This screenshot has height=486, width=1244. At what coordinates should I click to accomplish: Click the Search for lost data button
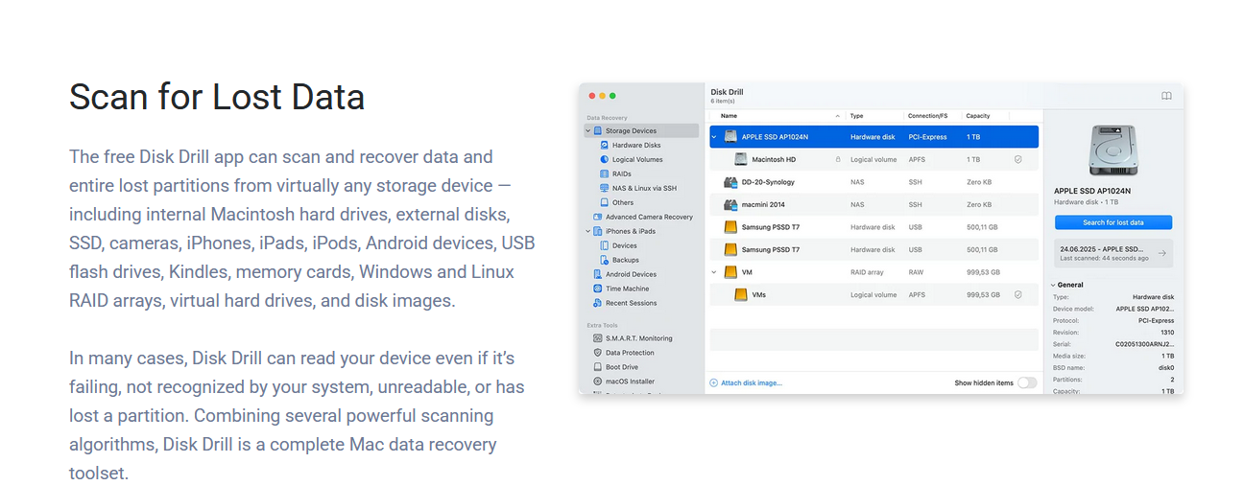(1112, 222)
